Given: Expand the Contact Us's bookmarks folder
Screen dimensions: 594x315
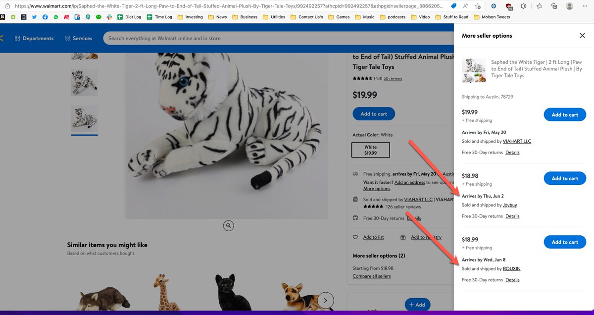Looking at the screenshot, I should pos(306,17).
